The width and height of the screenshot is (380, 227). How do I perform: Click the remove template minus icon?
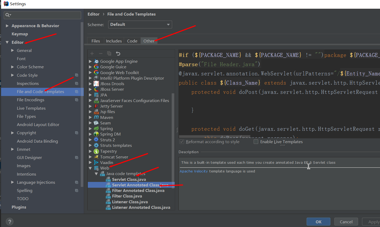click(100, 54)
